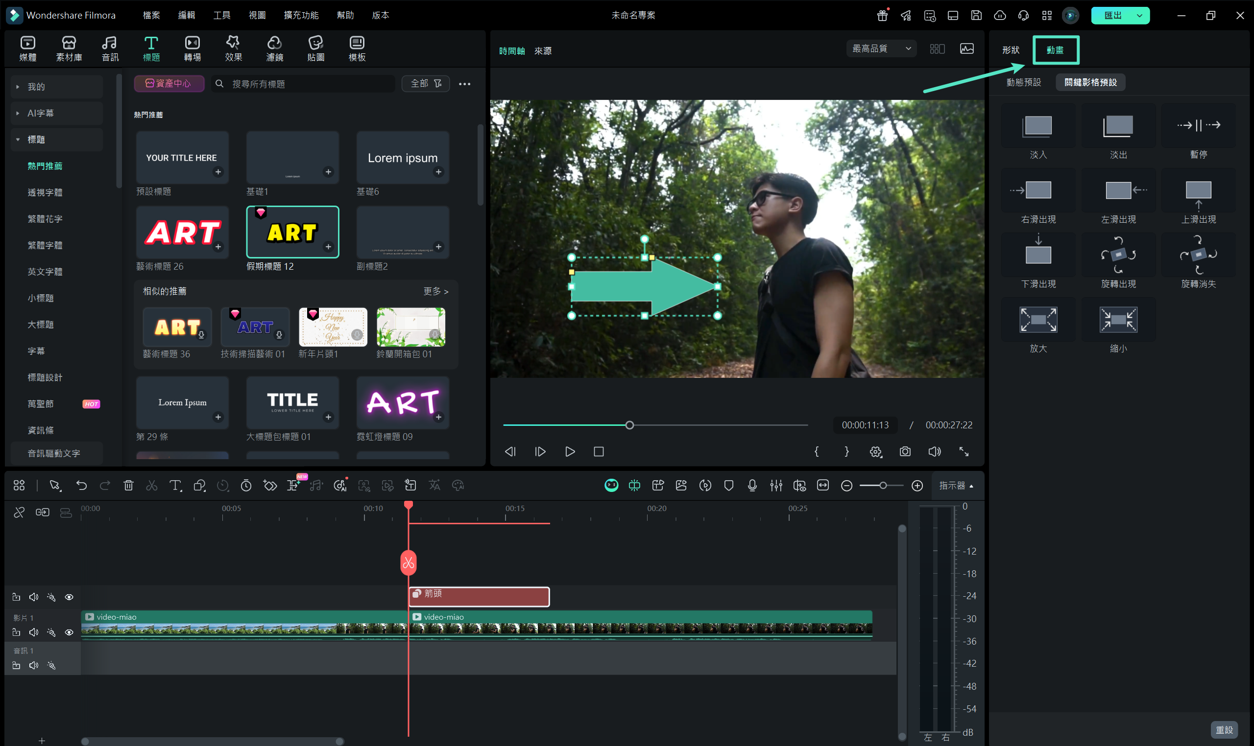1254x746 pixels.
Task: Click the snapshot camera icon under preview
Action: click(x=904, y=451)
